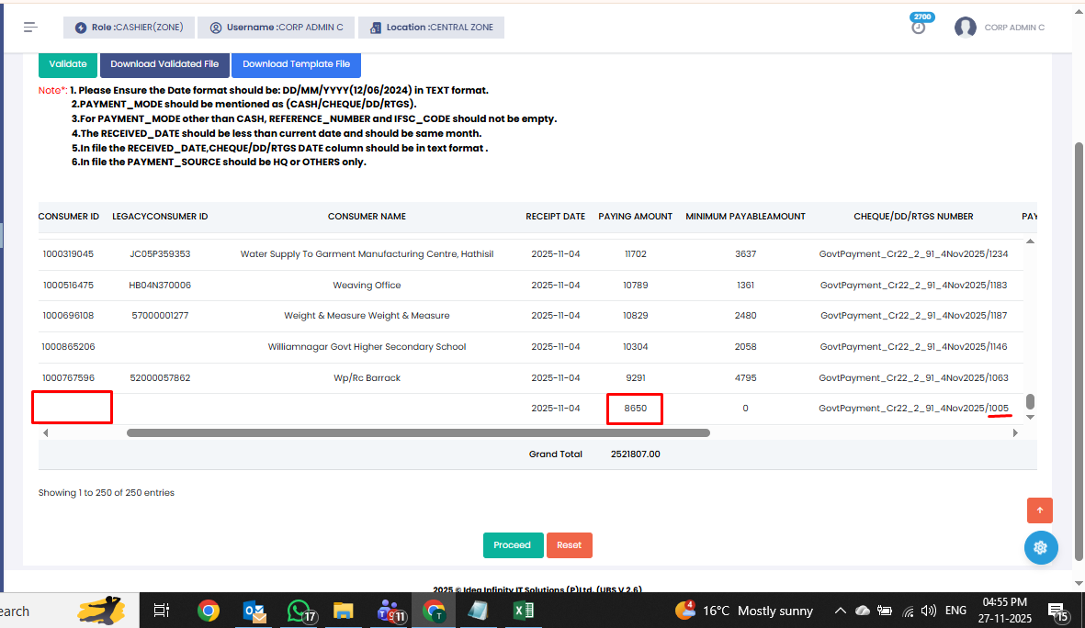Sort by PAYING AMOUNT column header

(x=635, y=217)
